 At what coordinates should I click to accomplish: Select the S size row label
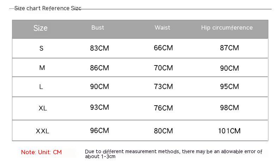(41, 48)
